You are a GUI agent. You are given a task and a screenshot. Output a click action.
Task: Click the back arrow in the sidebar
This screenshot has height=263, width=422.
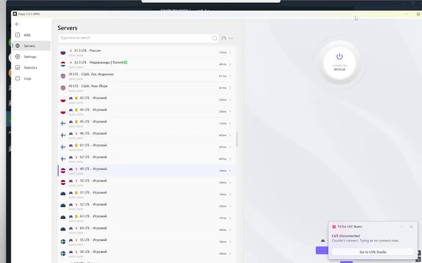coord(18,24)
